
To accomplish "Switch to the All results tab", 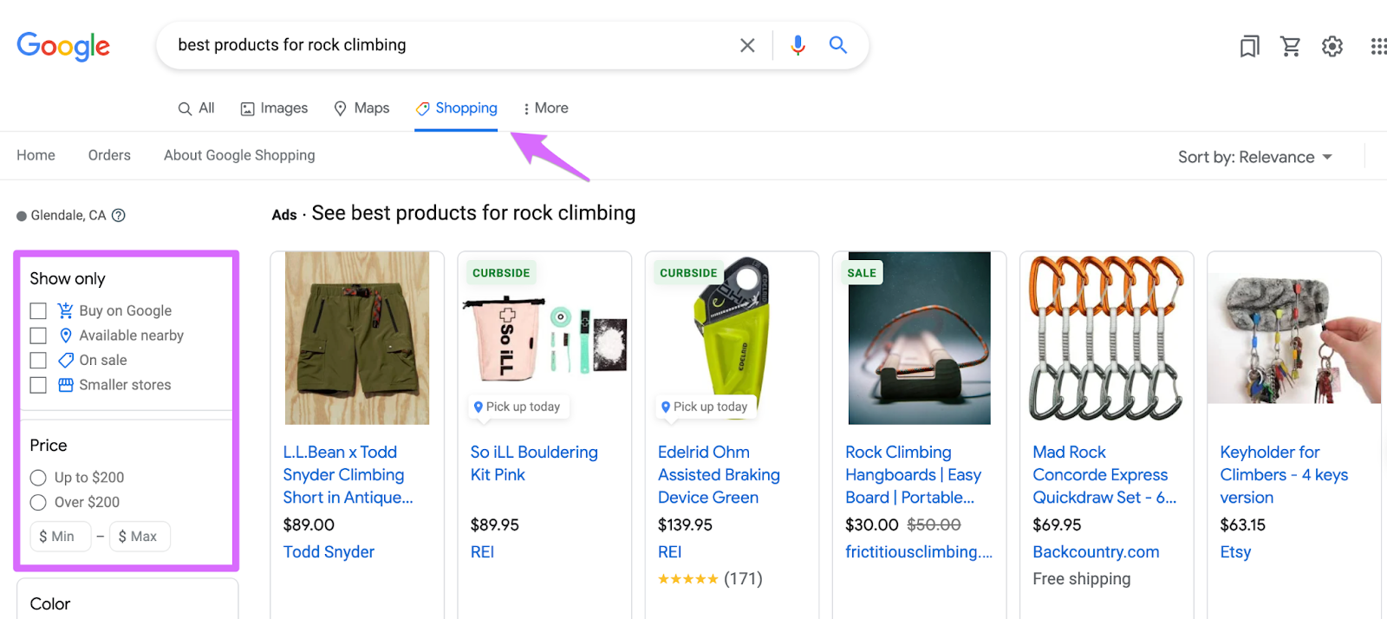I will point(196,108).
